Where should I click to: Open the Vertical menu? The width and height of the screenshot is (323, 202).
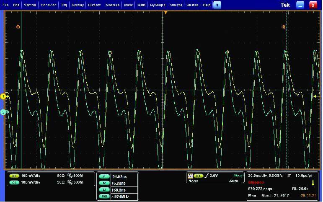(30, 5)
